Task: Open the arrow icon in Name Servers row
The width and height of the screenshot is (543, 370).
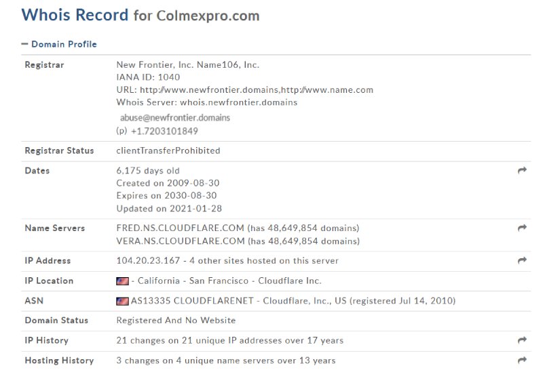Action: [x=522, y=228]
